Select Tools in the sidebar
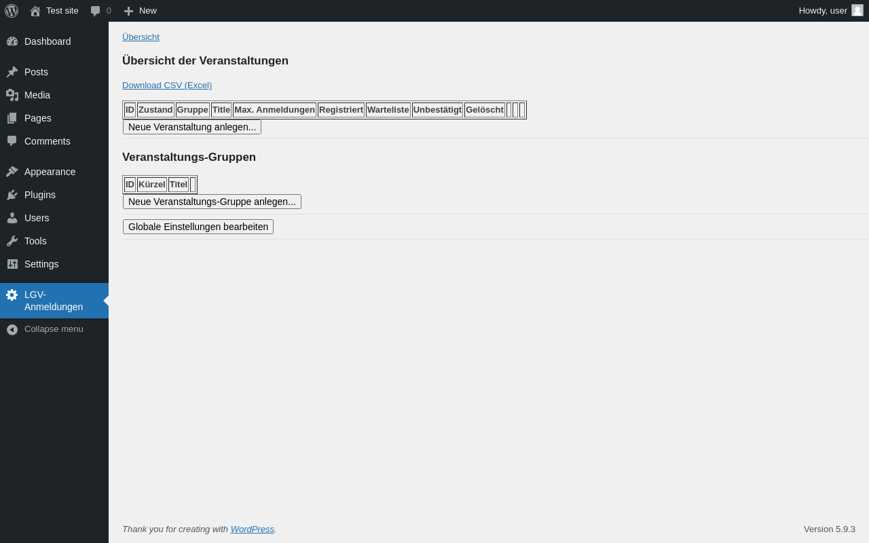Screen dimensions: 869x543 coord(54,241)
